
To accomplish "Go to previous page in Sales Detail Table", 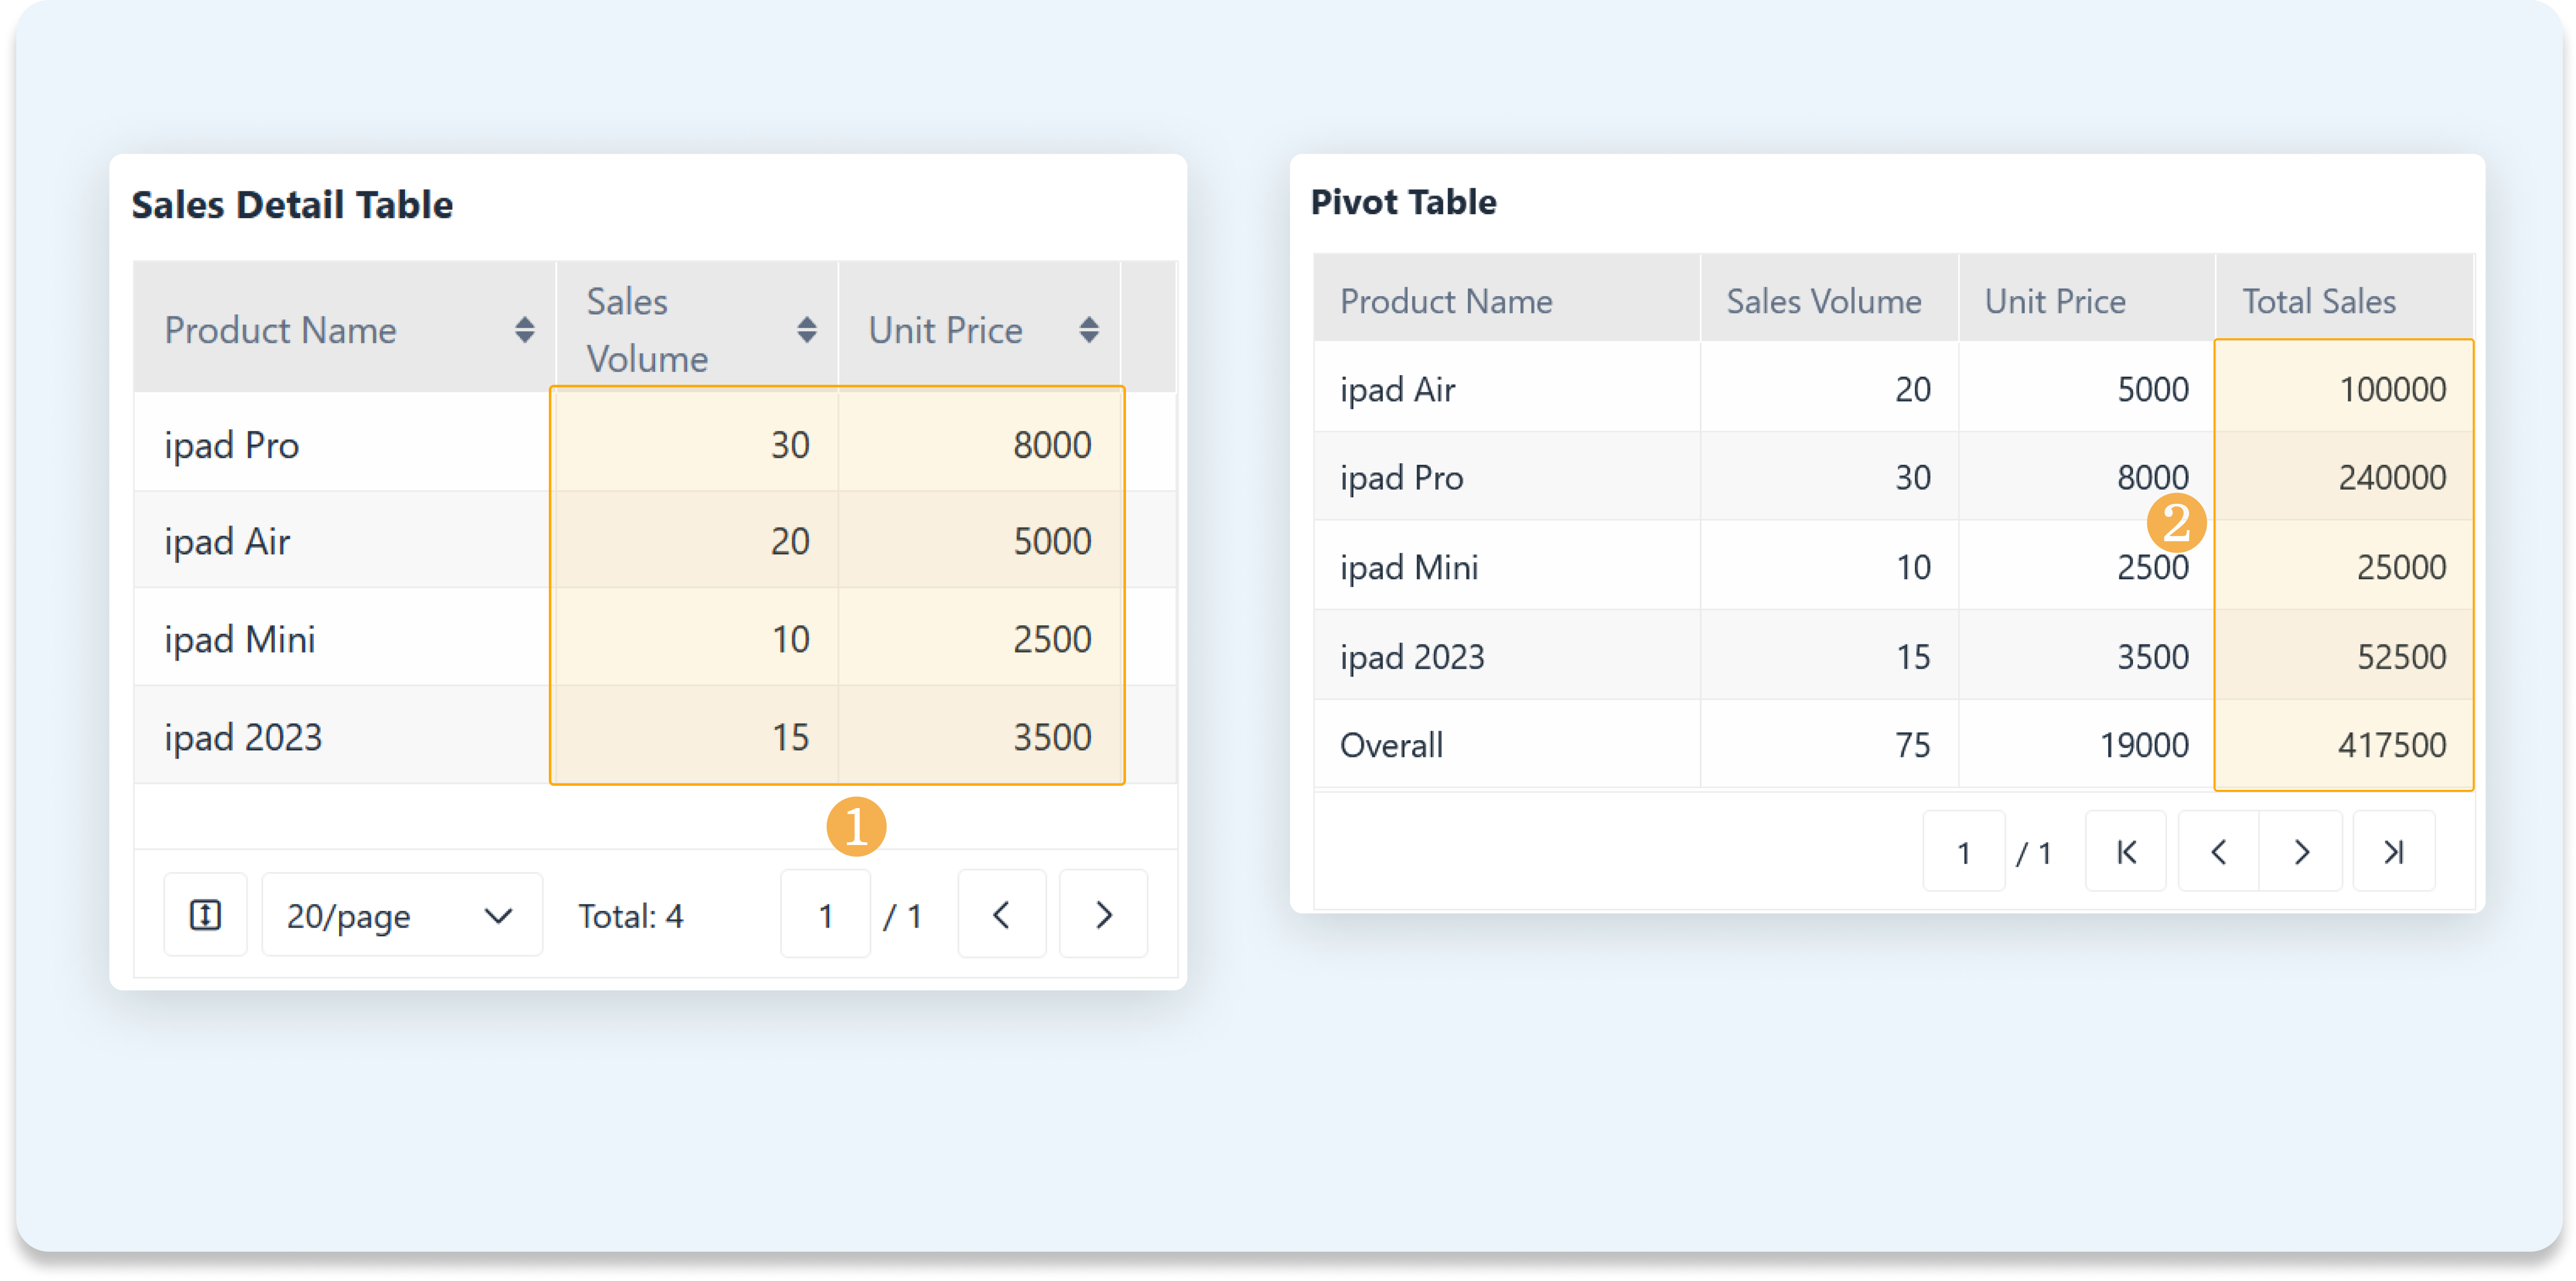I will [1001, 915].
